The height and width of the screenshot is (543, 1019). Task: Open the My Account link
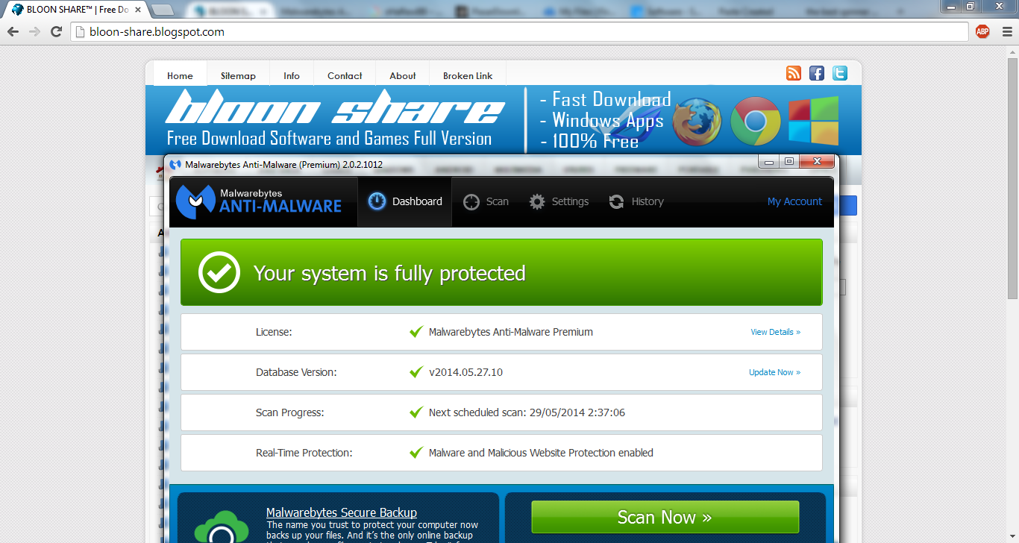pyautogui.click(x=794, y=201)
